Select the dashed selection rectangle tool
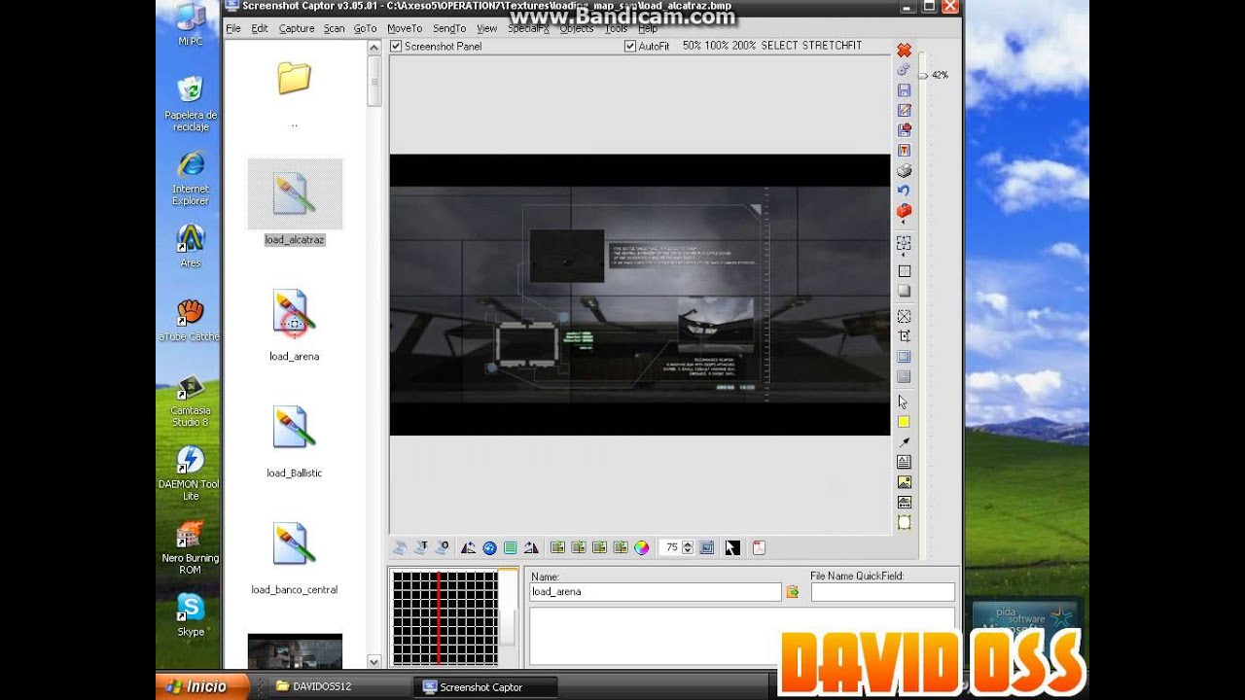 [904, 243]
